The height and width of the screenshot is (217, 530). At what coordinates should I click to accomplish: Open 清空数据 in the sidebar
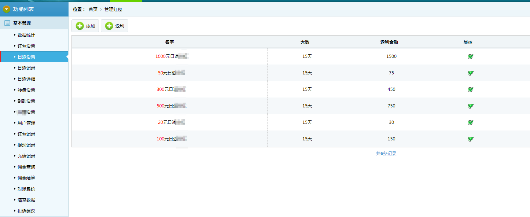coord(26,200)
